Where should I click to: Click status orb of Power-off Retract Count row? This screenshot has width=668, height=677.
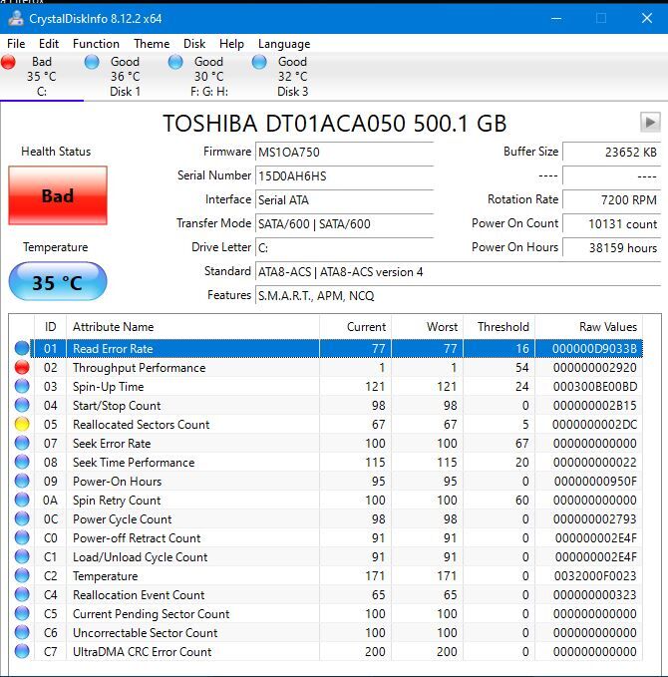[22, 537]
